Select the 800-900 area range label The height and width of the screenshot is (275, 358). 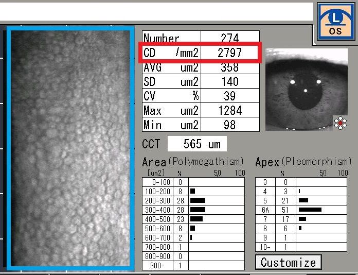[x=157, y=256]
